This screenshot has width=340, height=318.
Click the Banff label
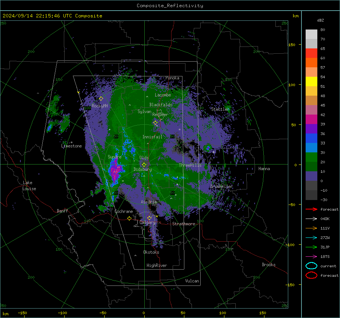(62, 211)
